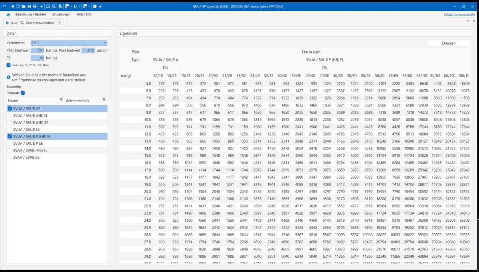Viewport: 479px width, 272px height.
Task: Create a new document via toolbar icon
Action: click(x=18, y=6)
